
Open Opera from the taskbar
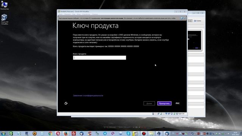click(x=58, y=133)
